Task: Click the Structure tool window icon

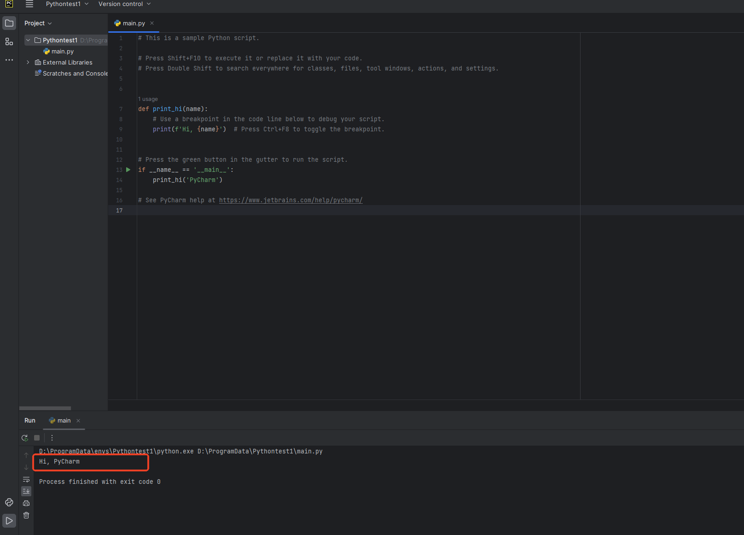Action: (9, 41)
